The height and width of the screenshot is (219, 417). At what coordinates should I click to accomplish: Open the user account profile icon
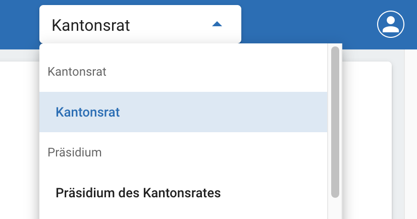pos(391,24)
